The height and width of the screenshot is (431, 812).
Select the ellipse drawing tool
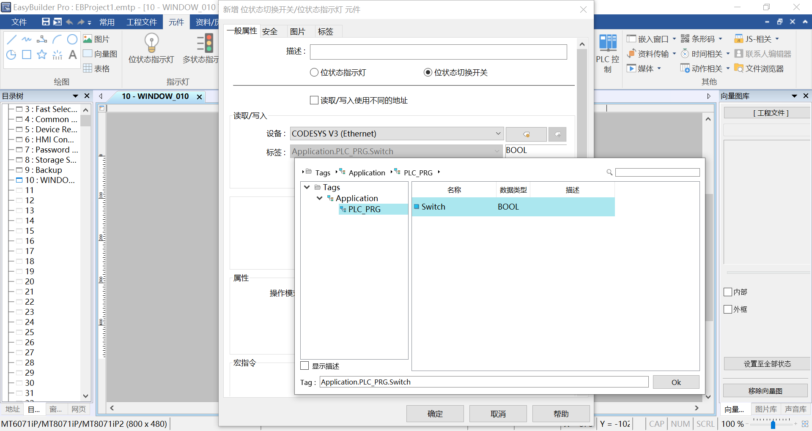point(72,40)
